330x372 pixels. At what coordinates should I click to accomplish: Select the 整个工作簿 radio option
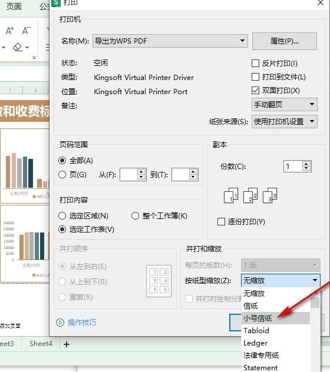coord(135,215)
